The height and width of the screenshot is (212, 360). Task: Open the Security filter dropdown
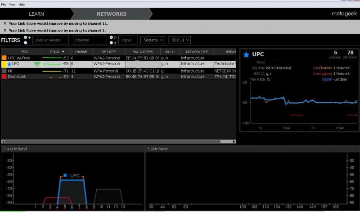tap(153, 40)
